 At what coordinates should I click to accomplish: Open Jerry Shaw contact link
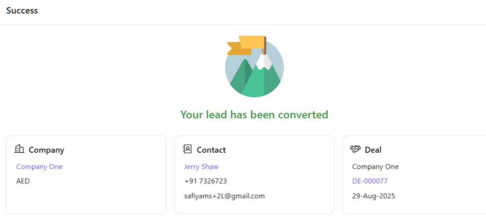[x=201, y=166]
